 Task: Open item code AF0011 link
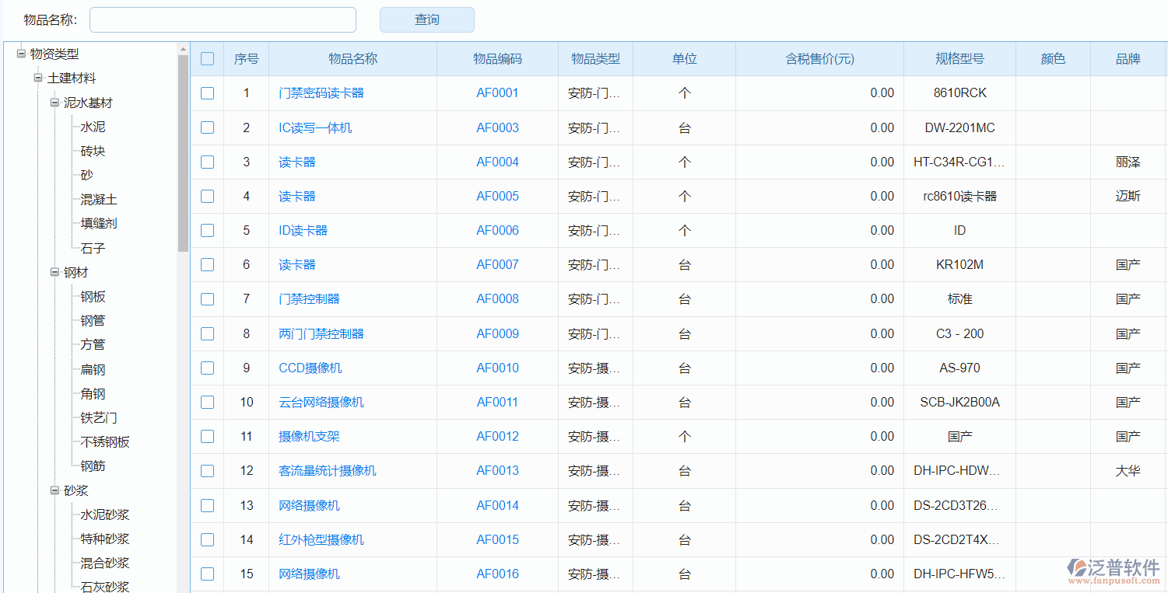click(497, 402)
